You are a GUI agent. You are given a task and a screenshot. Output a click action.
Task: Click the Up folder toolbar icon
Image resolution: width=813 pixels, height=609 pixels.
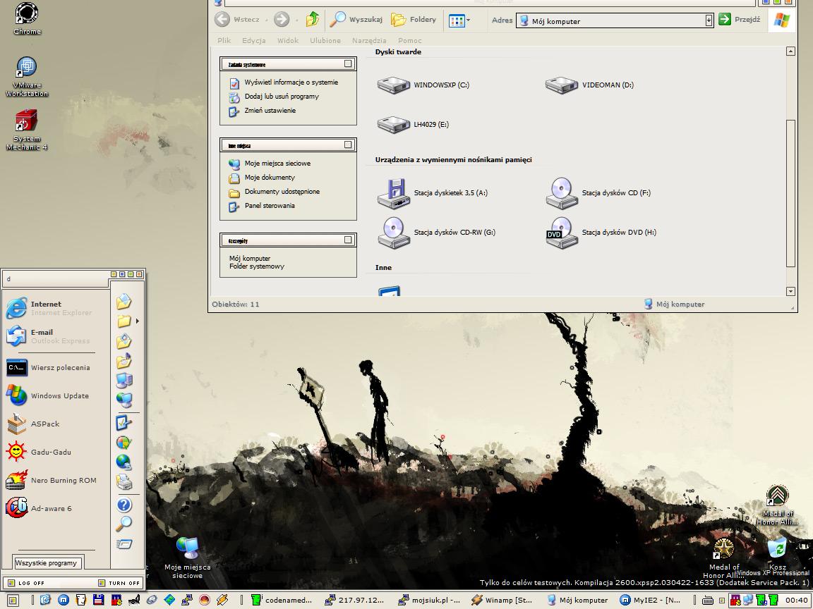313,20
